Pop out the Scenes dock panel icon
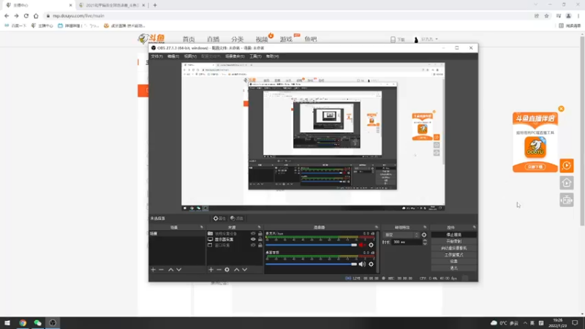This screenshot has width=585, height=329. tap(202, 227)
